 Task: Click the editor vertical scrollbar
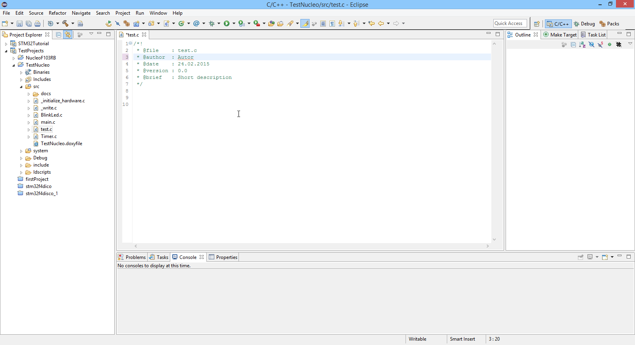tap(494, 141)
